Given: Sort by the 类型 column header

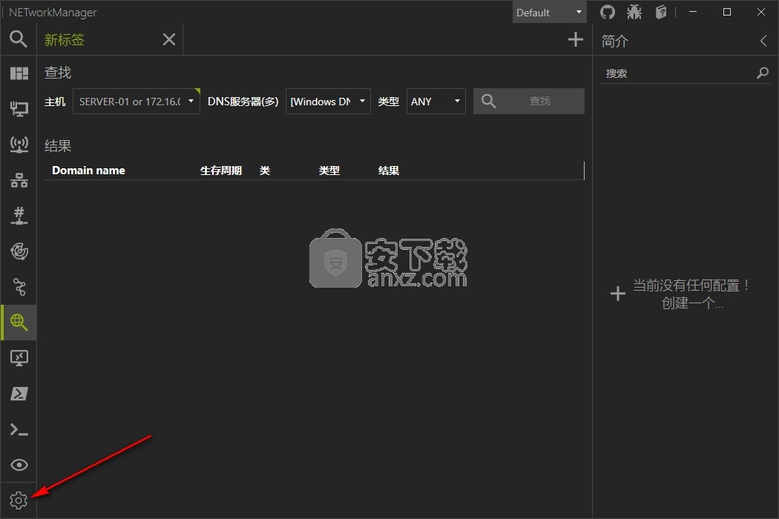Looking at the screenshot, I should coord(329,171).
